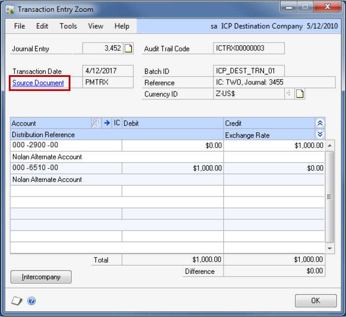Click the OK button
Screen dimensions: 346x317
click(316, 301)
